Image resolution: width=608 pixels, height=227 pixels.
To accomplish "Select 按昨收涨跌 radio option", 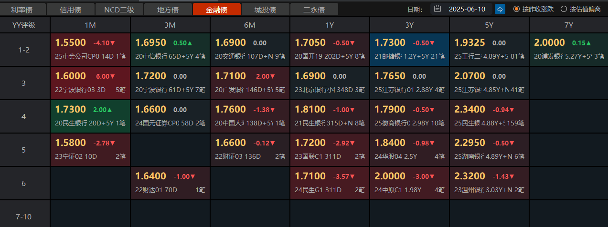I will pyautogui.click(x=533, y=9).
